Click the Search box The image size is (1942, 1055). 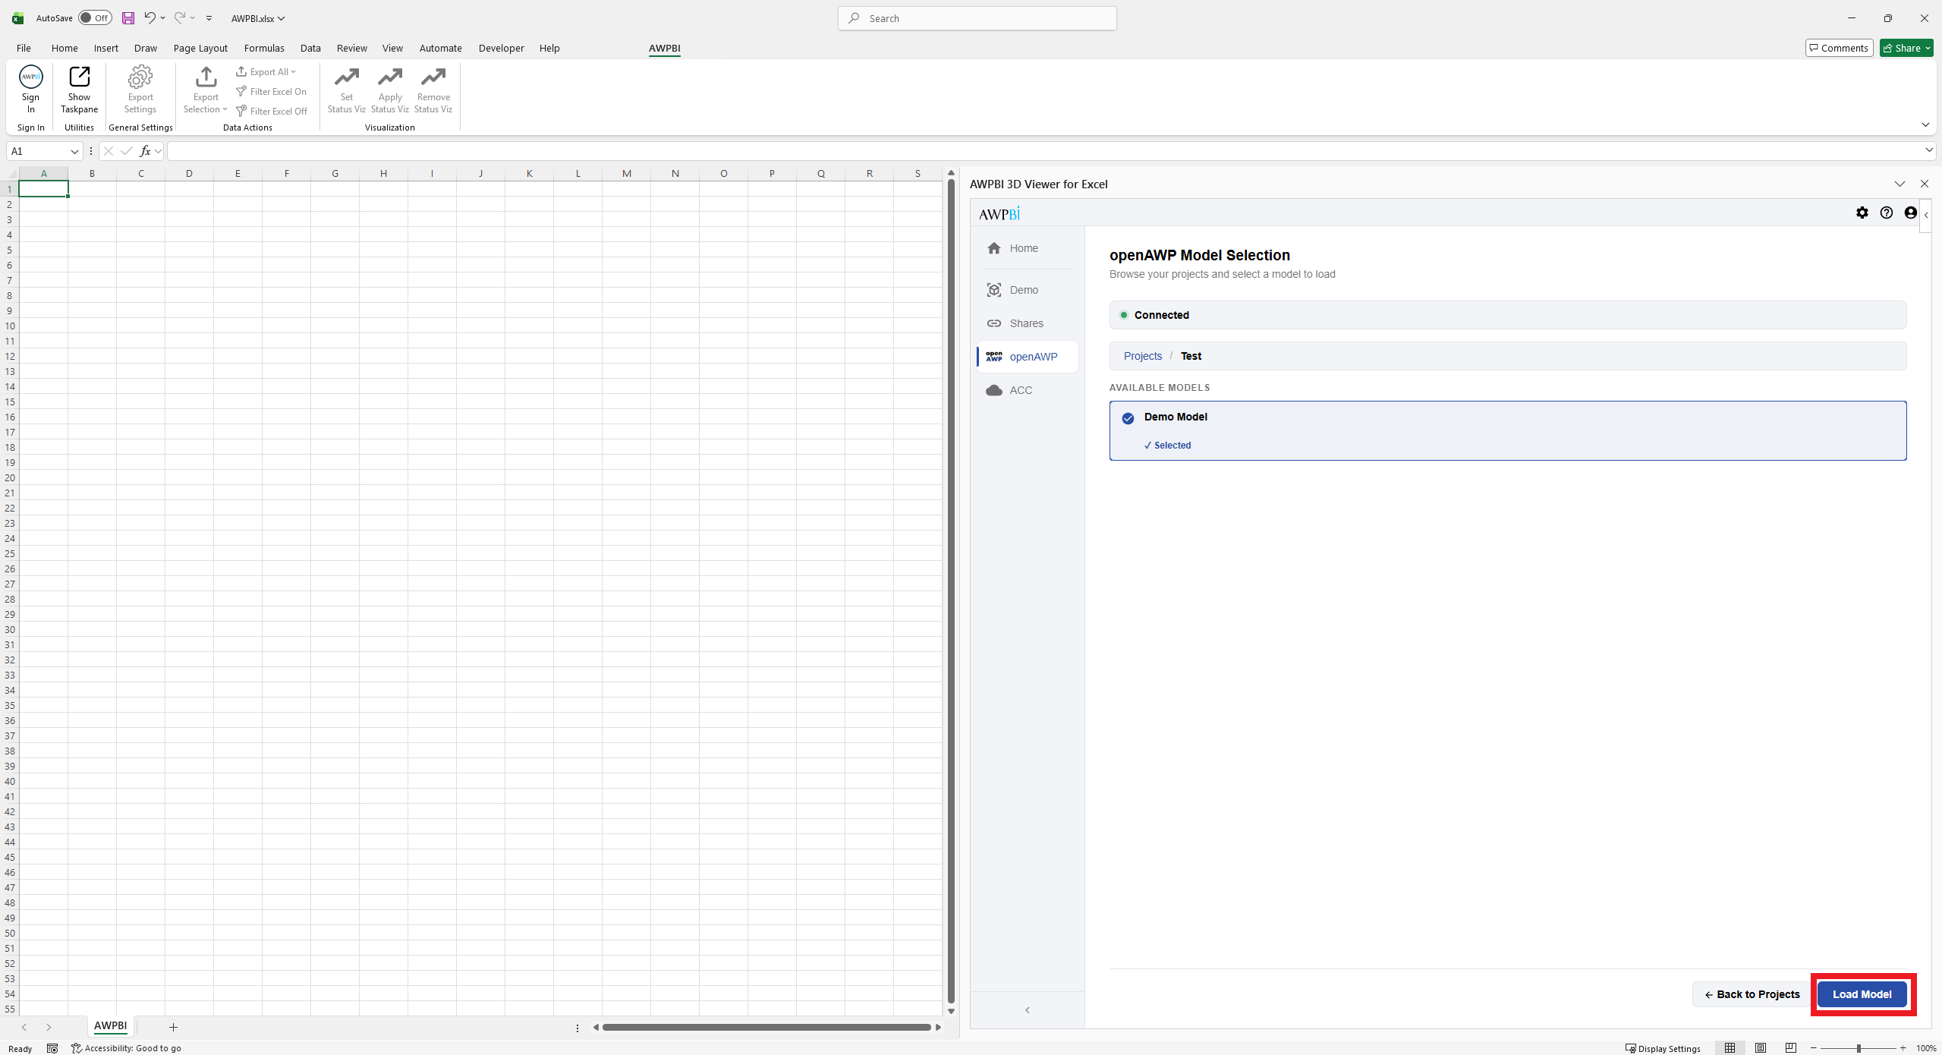977,18
